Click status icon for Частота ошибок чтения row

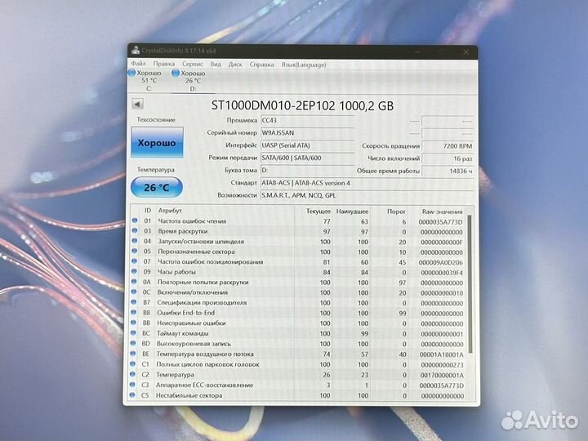[x=135, y=220]
